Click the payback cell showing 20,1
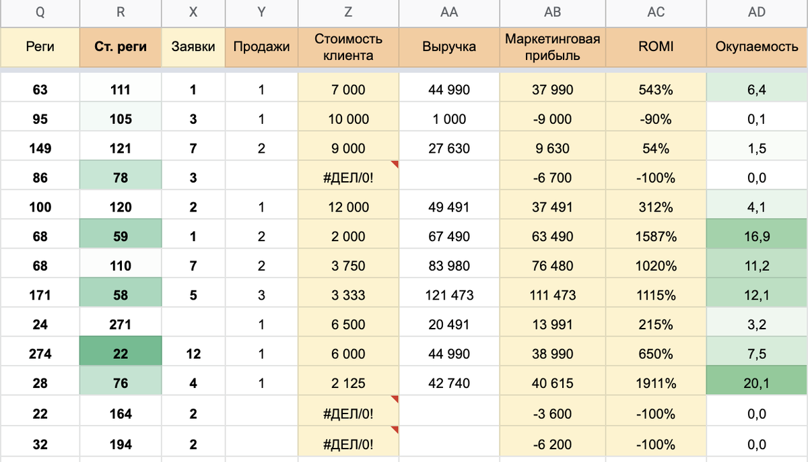Viewport: 808px width, 462px height. pos(757,383)
